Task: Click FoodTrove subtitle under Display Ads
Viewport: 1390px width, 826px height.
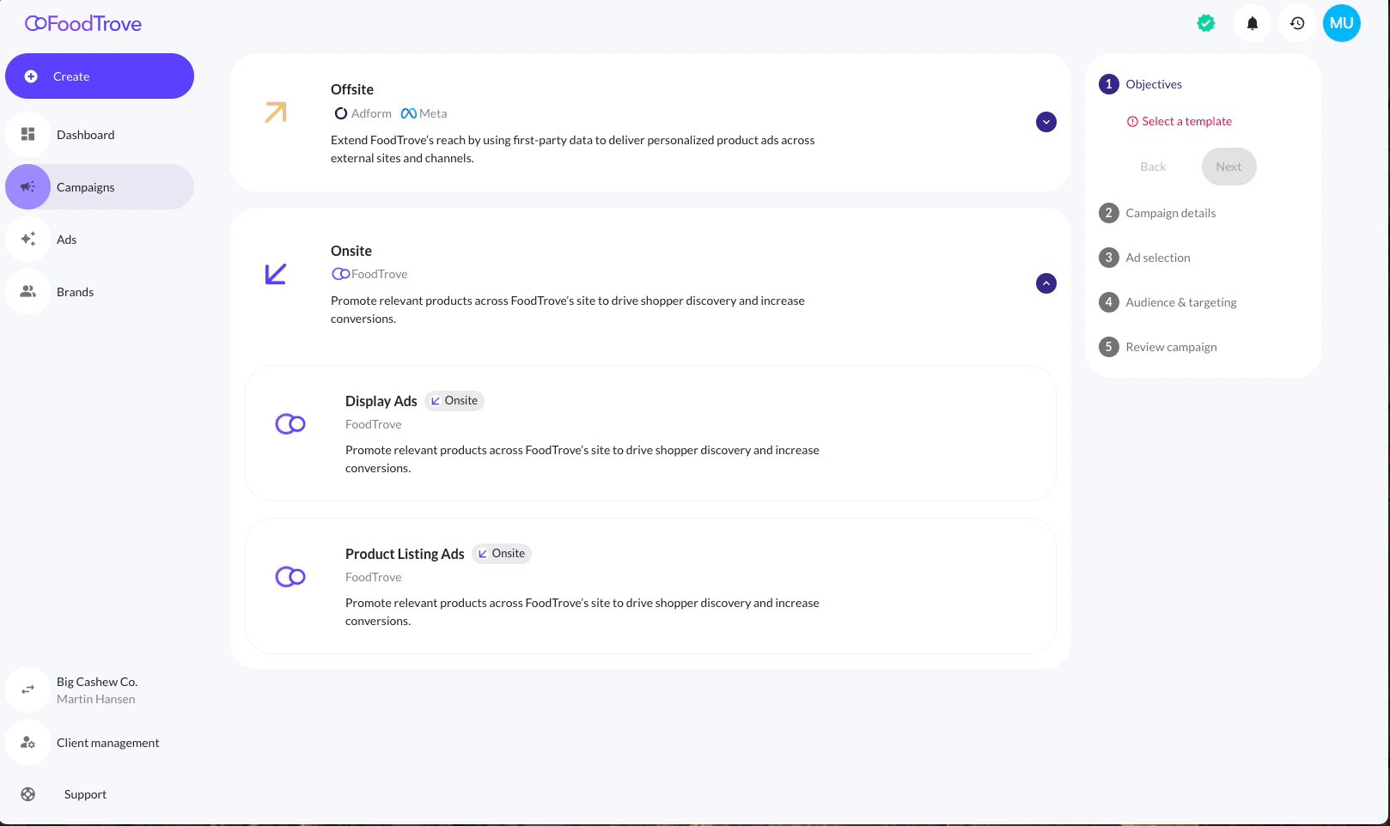Action: (x=373, y=424)
